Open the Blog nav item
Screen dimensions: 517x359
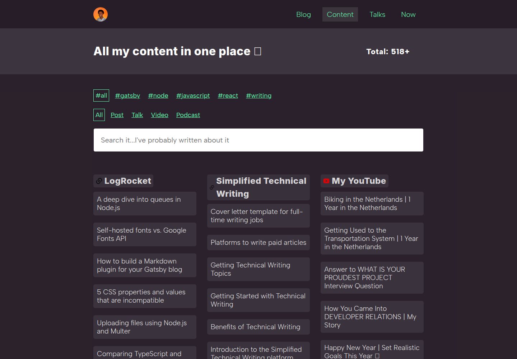[303, 14]
